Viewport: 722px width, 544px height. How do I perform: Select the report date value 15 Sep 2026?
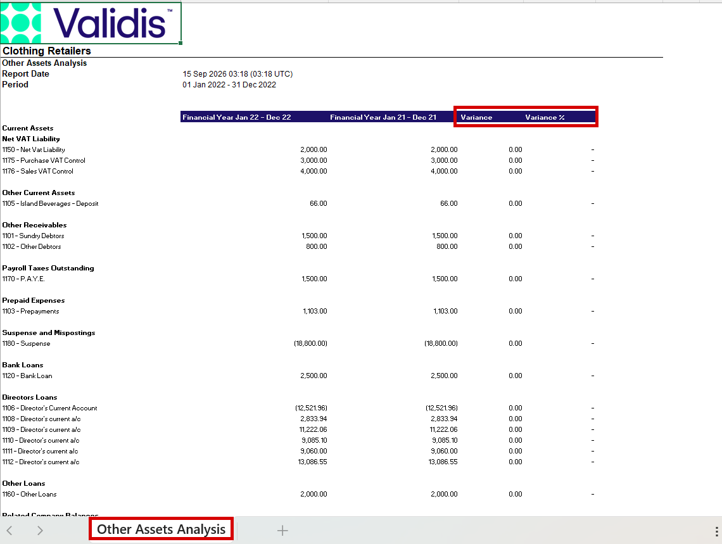pos(237,73)
